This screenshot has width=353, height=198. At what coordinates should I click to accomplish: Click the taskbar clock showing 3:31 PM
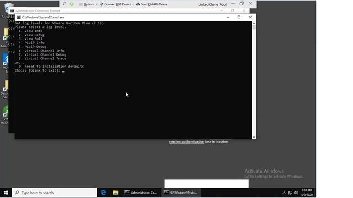point(307,193)
